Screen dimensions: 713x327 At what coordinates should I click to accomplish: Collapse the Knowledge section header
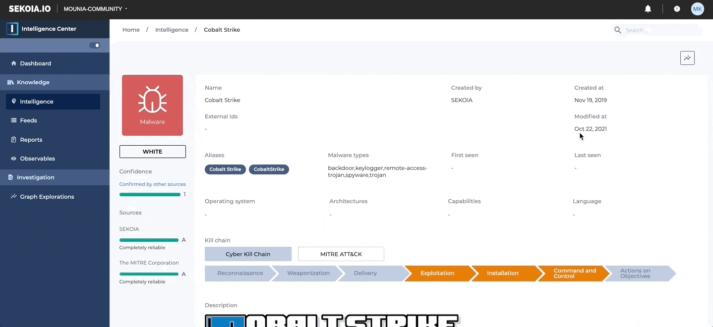pyautogui.click(x=55, y=82)
